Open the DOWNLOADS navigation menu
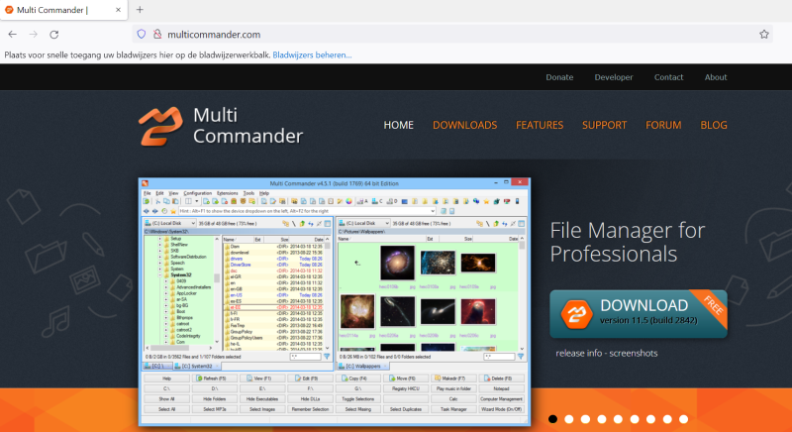This screenshot has height=432, width=792. pyautogui.click(x=464, y=125)
